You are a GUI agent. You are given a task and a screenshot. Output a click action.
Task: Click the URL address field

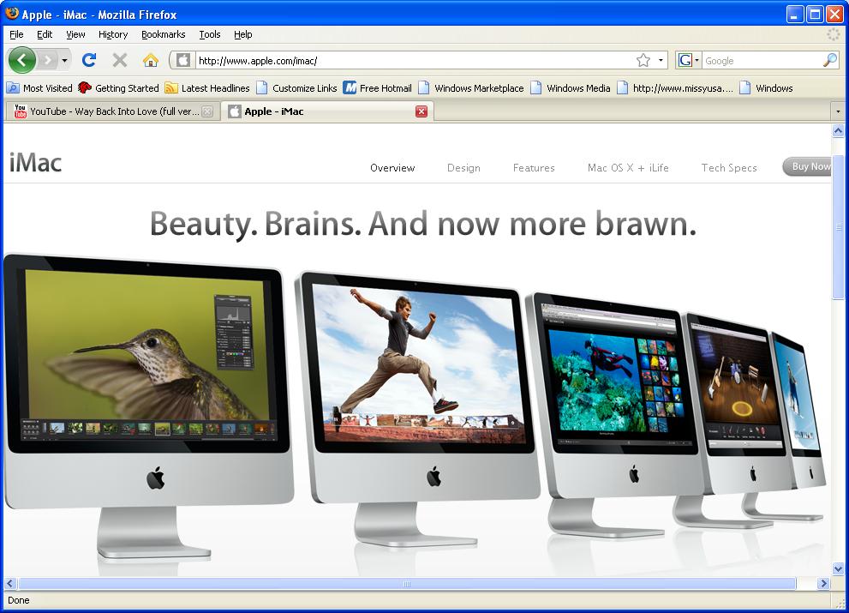(414, 61)
